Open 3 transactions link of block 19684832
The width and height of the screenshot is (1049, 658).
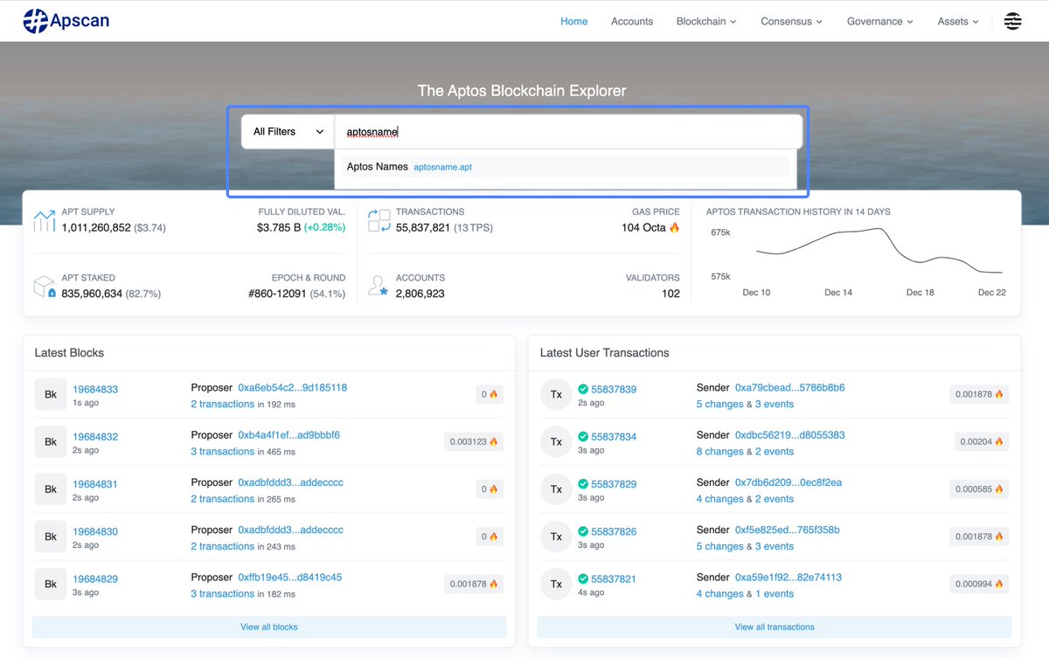223,451
